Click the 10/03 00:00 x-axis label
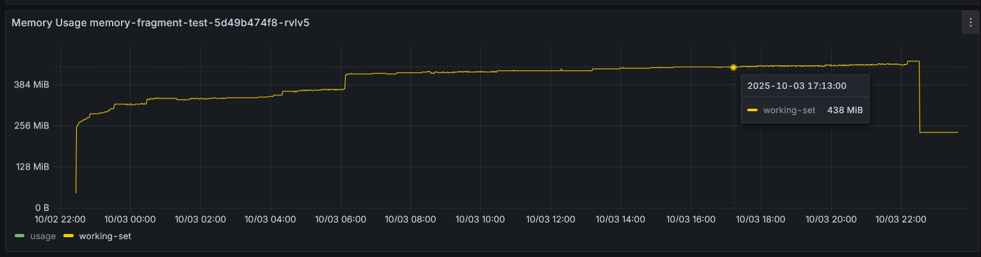The width and height of the screenshot is (981, 257). pyautogui.click(x=130, y=219)
